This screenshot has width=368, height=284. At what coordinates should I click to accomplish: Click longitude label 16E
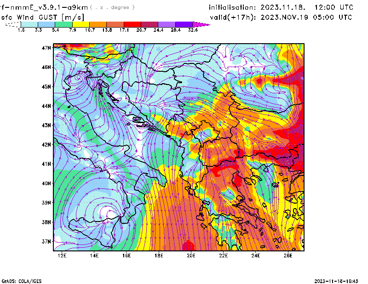[x=126, y=256]
